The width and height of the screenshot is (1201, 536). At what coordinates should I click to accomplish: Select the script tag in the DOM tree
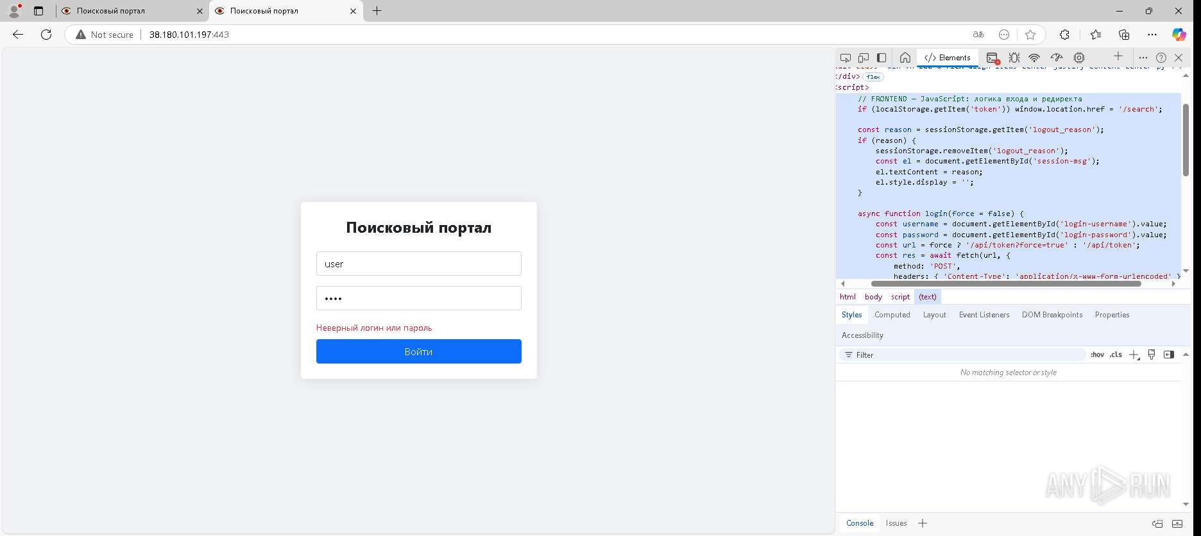click(853, 87)
